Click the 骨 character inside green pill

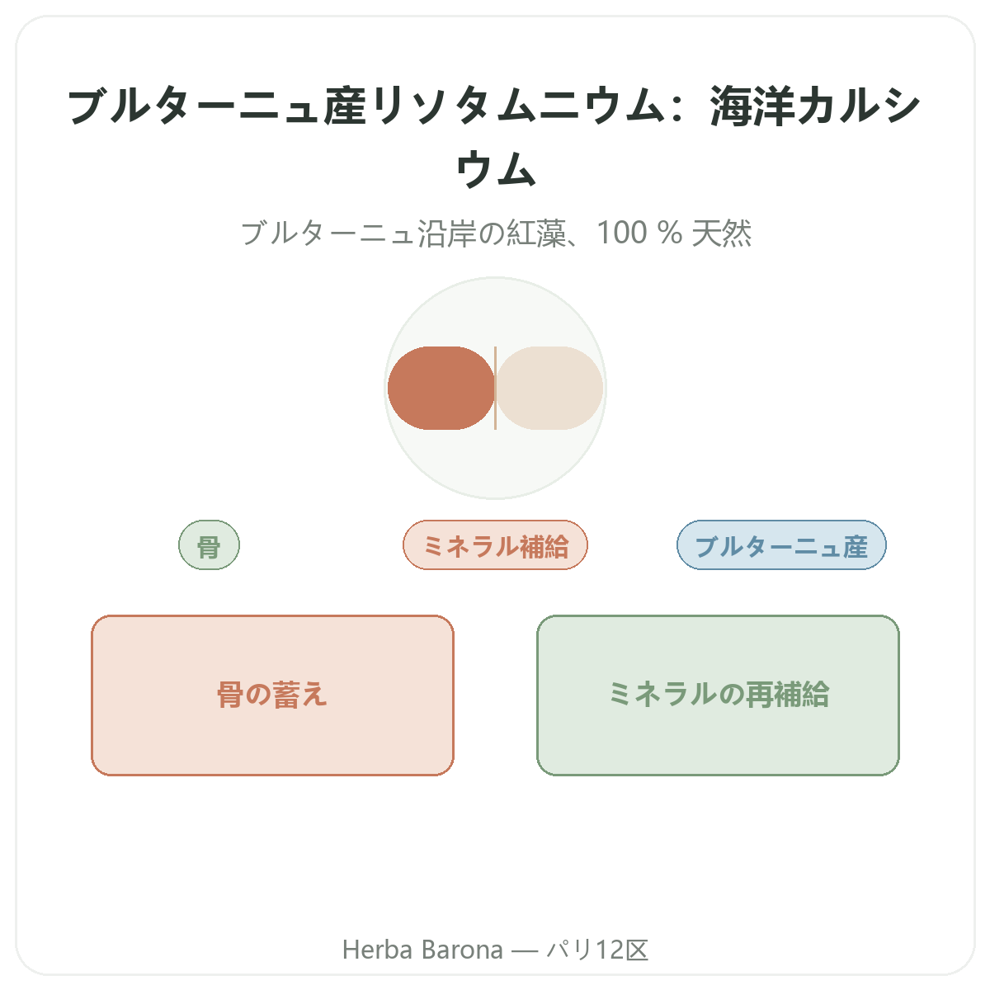[x=210, y=546]
